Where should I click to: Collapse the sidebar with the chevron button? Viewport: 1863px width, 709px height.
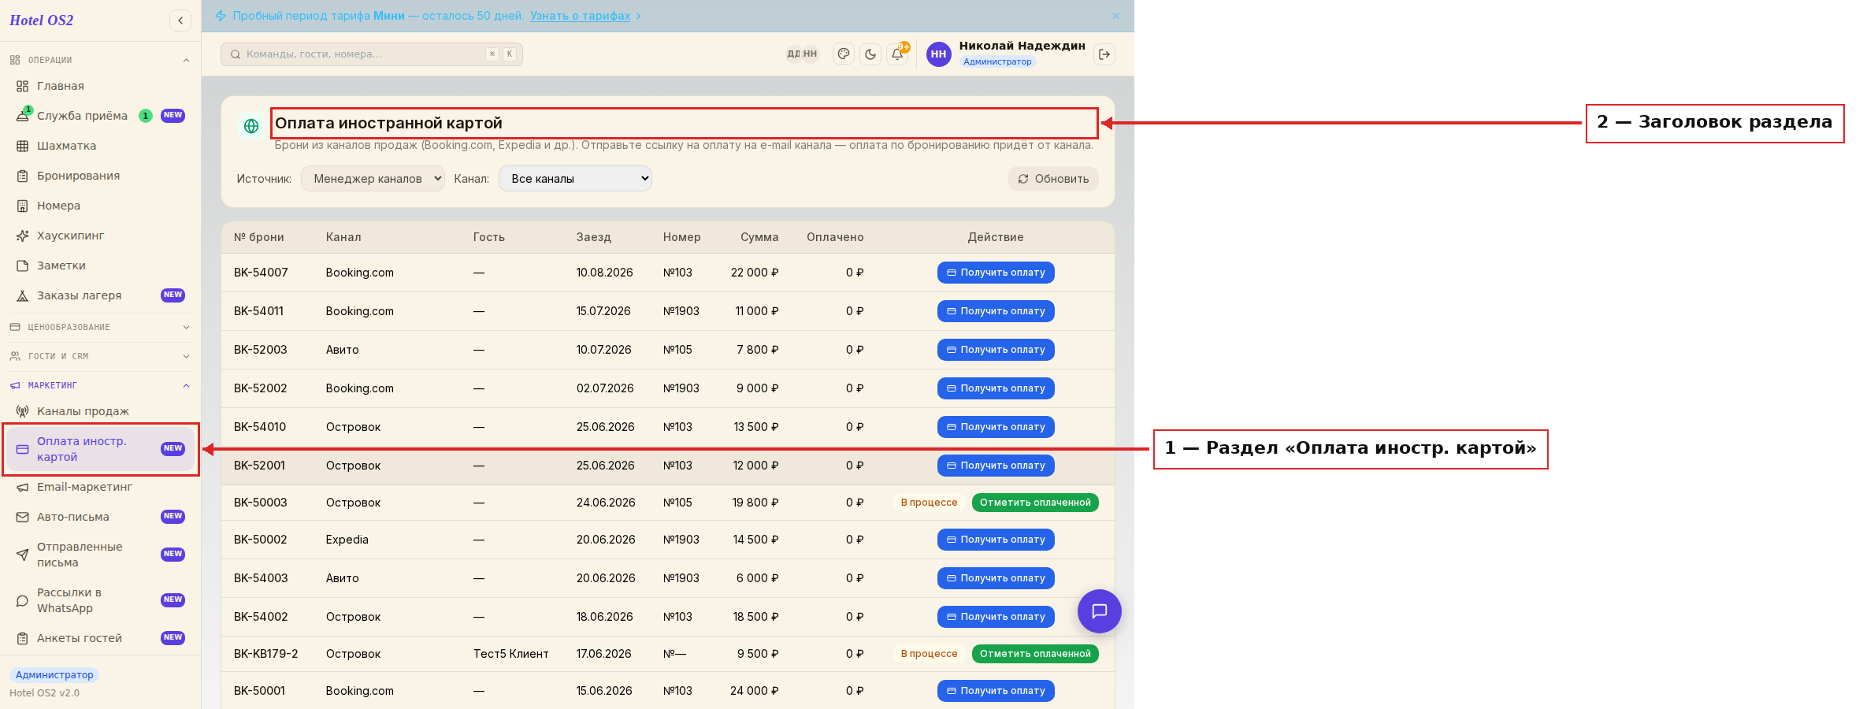[180, 20]
